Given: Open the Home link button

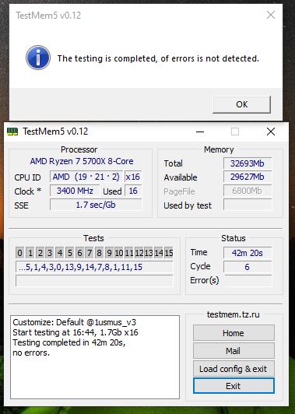Looking at the screenshot, I should [234, 333].
